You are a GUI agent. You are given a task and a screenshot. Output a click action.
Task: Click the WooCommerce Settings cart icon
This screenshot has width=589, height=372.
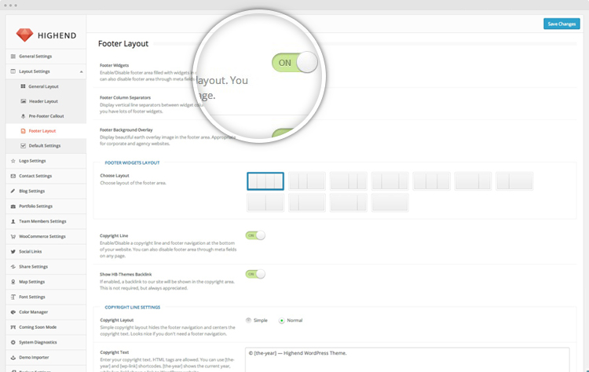point(13,236)
